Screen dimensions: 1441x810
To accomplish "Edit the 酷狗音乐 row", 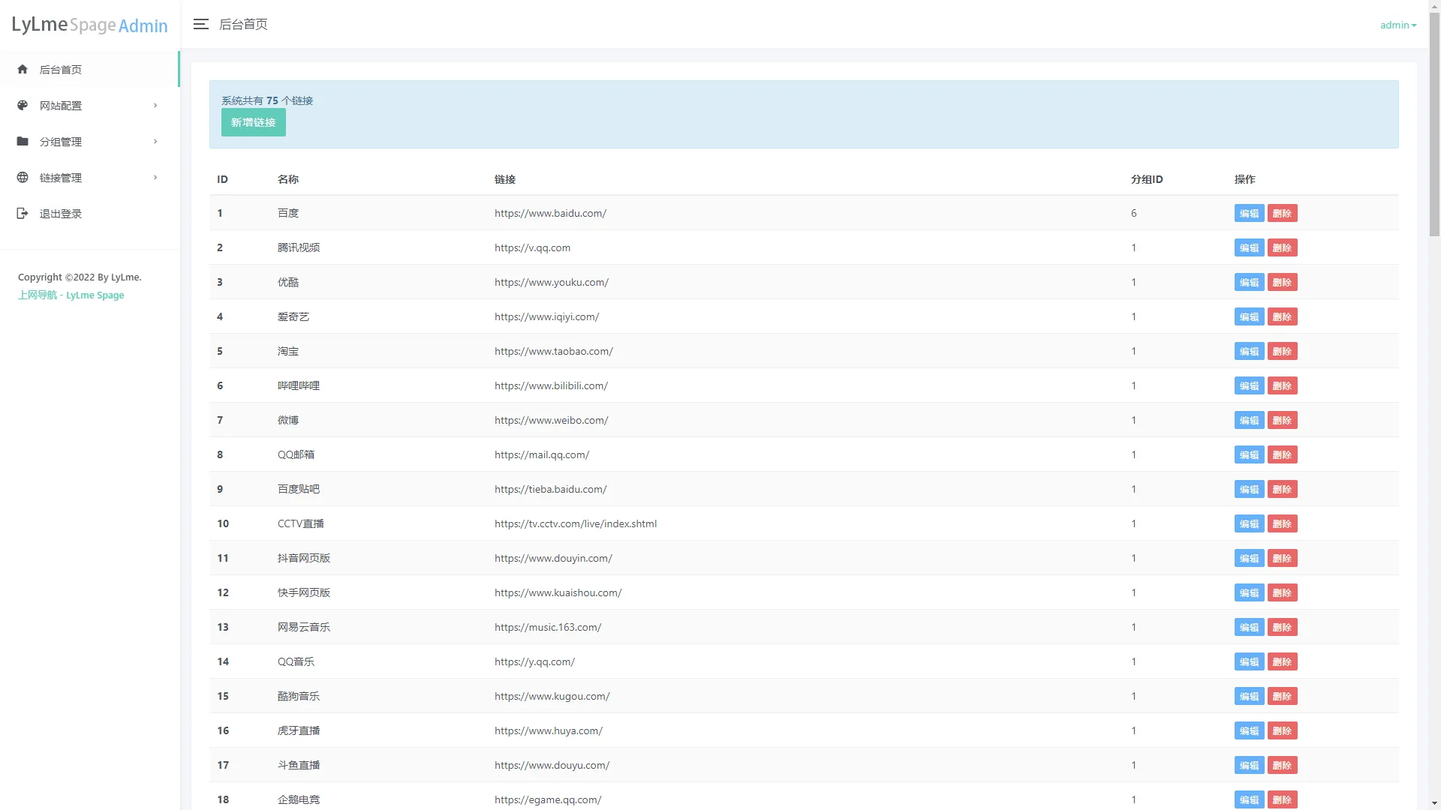I will coord(1249,696).
